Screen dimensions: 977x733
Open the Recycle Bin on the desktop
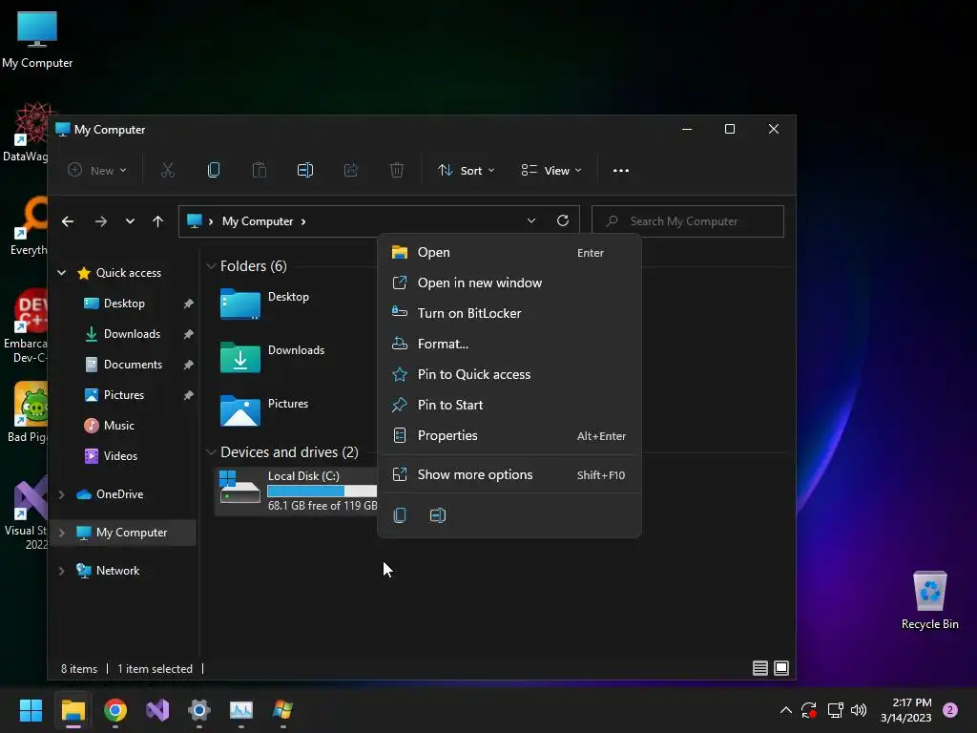point(929,599)
